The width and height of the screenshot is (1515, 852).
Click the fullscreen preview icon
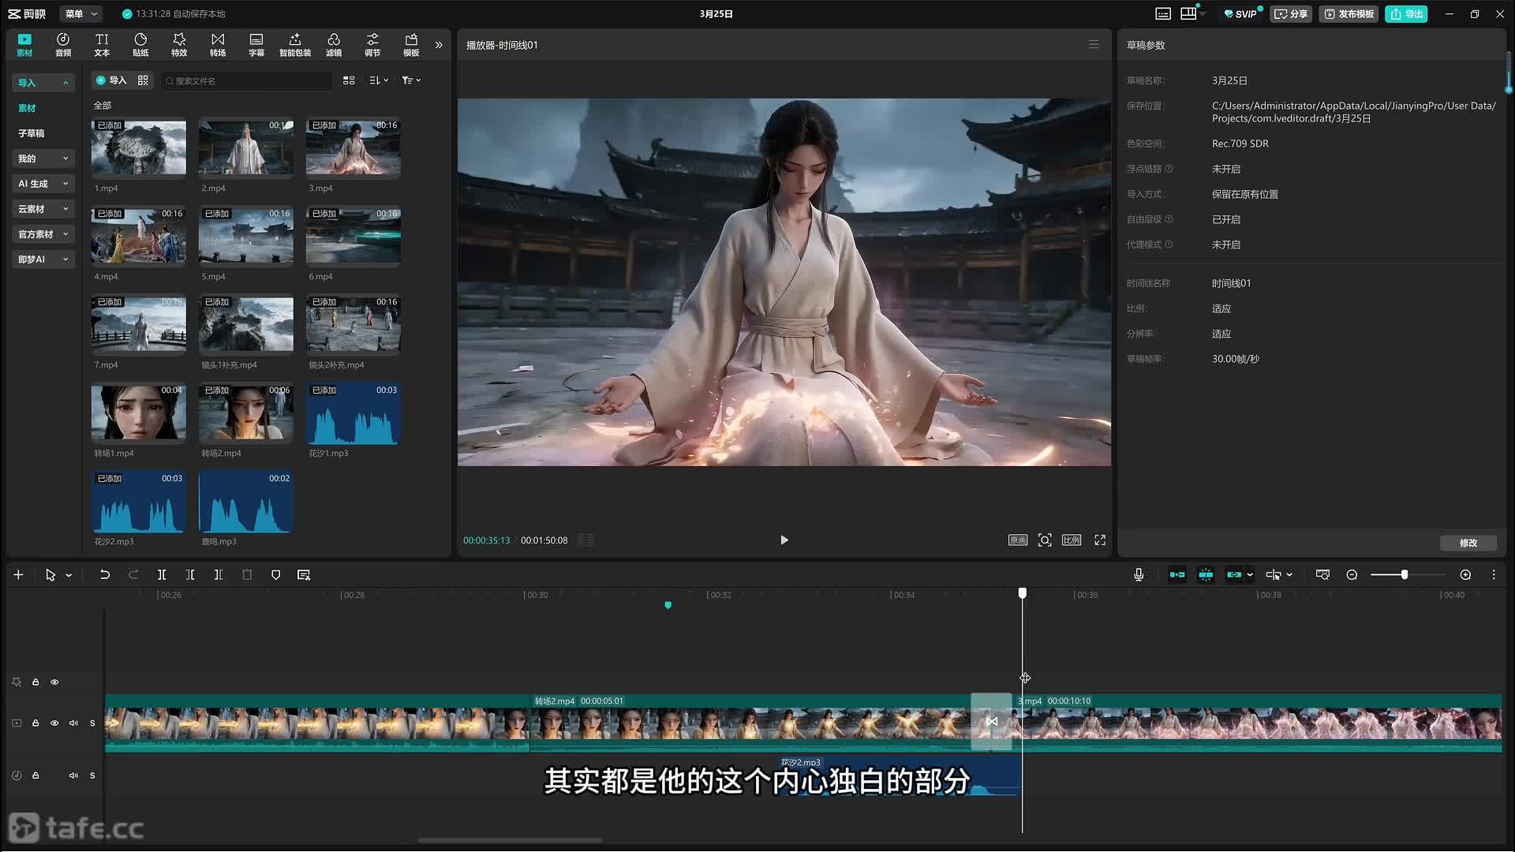[1100, 540]
